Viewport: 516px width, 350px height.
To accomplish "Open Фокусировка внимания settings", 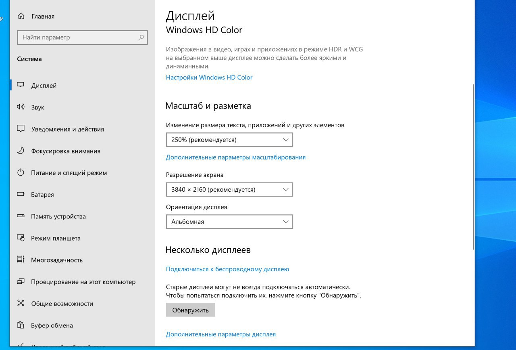I will pyautogui.click(x=82, y=151).
